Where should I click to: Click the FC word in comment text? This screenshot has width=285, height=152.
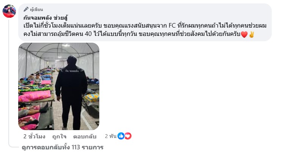172,26
